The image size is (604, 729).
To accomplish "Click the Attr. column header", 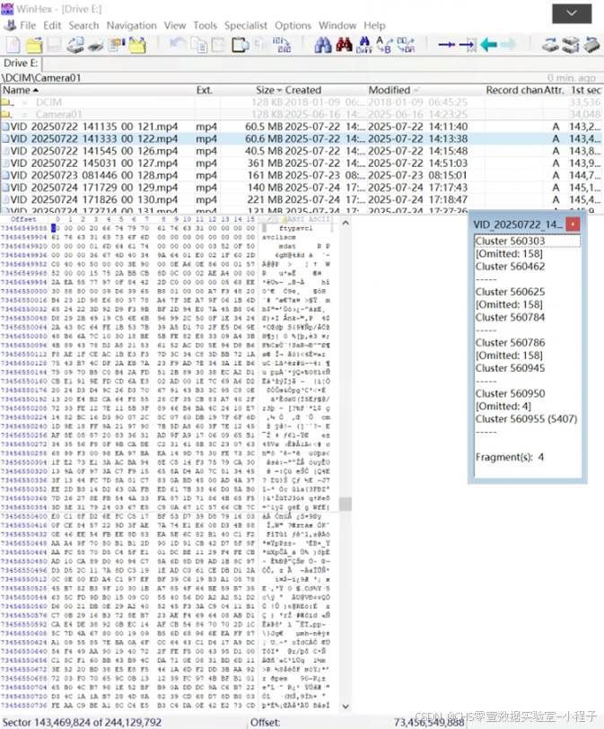I will pos(554,90).
